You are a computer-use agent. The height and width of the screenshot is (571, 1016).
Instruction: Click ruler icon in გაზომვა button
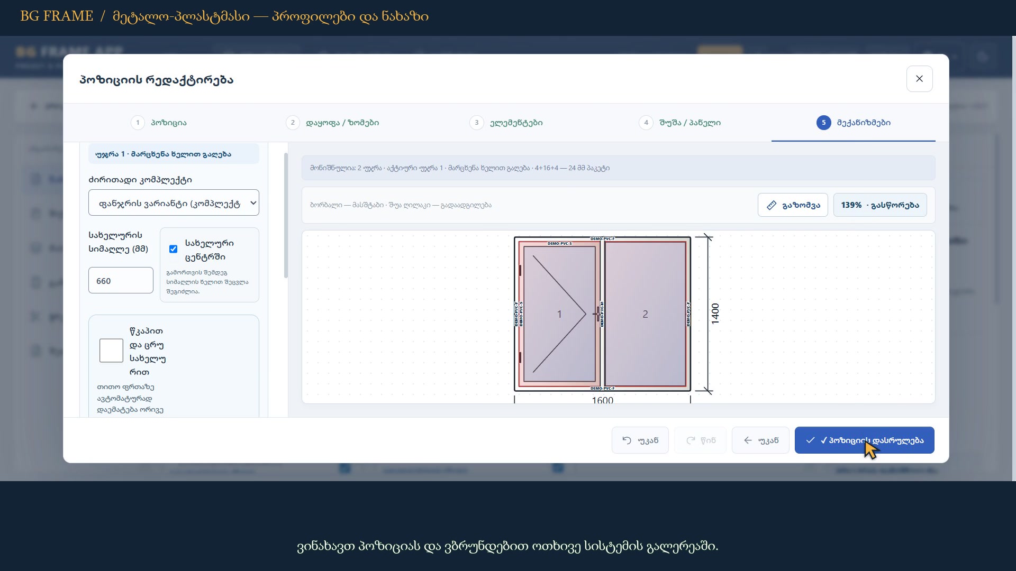tap(772, 205)
